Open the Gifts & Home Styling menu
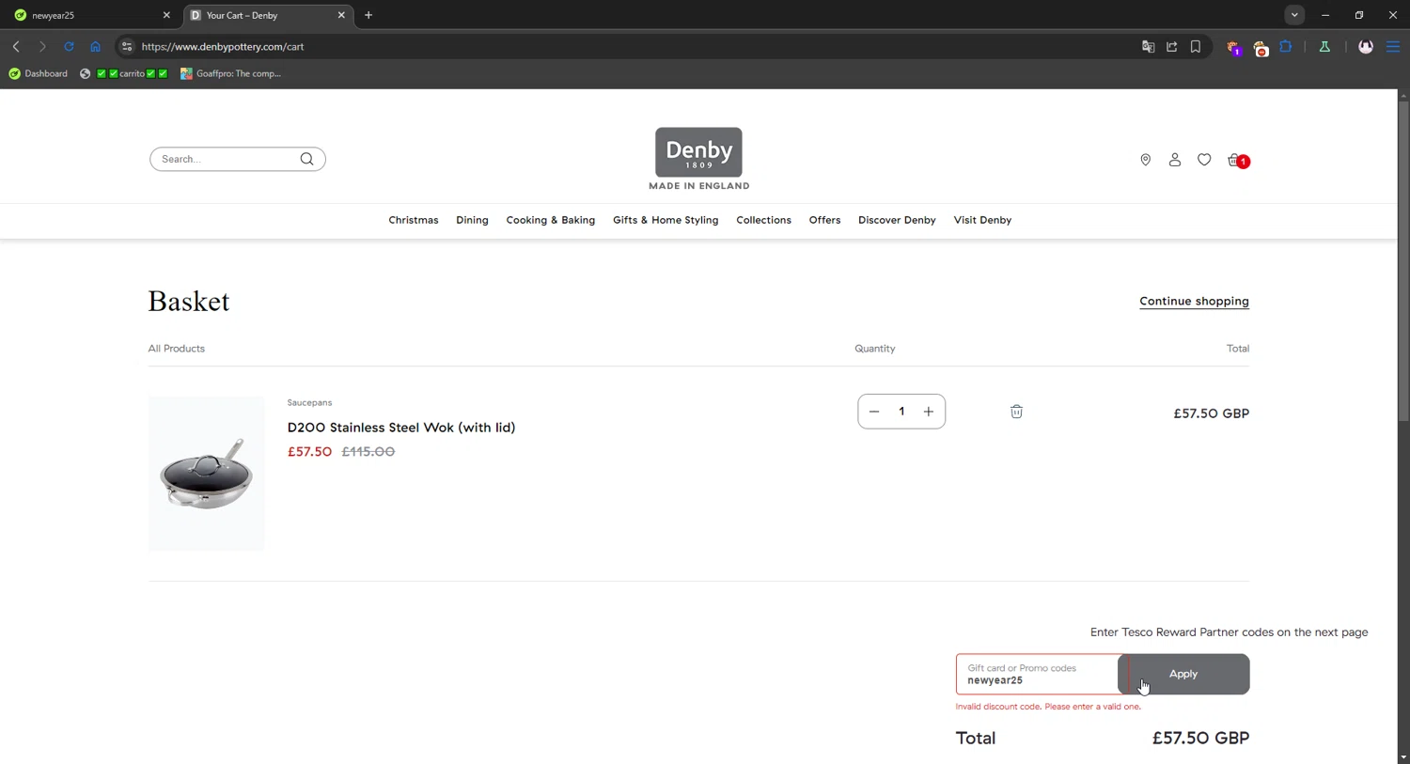The image size is (1410, 764). [x=666, y=220]
